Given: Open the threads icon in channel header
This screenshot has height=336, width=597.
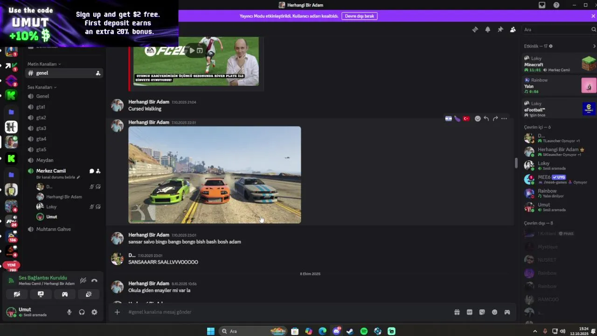Looking at the screenshot, I should click(475, 29).
